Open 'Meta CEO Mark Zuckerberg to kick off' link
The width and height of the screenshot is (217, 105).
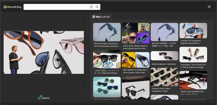[x=107, y=45]
